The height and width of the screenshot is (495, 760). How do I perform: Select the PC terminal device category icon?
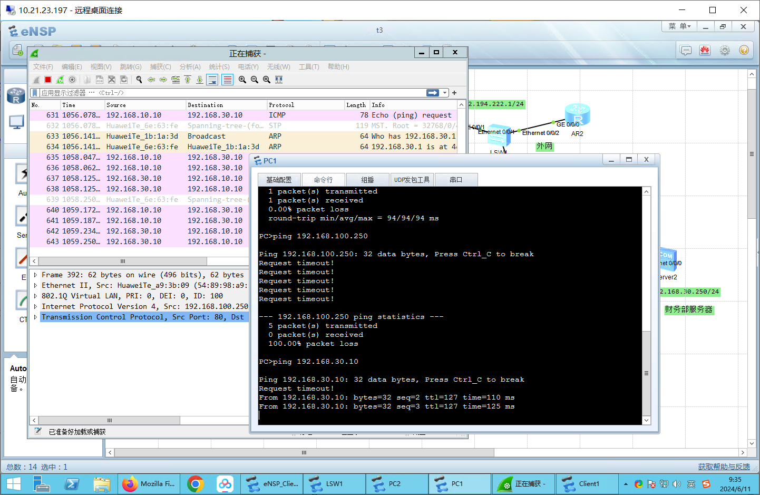point(16,122)
